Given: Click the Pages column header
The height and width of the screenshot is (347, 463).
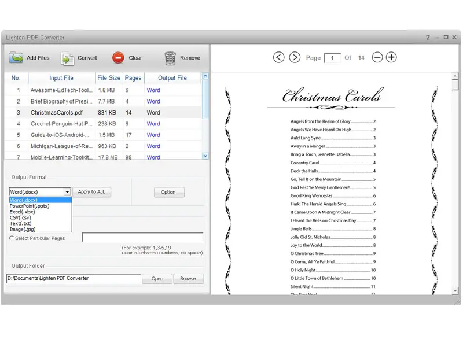Looking at the screenshot, I should [133, 78].
